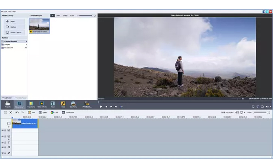Open the Voice recording tool
Image resolution: width=273 pixels, height=168 pixels.
[x=63, y=105]
